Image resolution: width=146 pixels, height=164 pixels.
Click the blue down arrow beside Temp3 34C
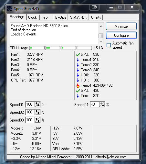coord(78,70)
